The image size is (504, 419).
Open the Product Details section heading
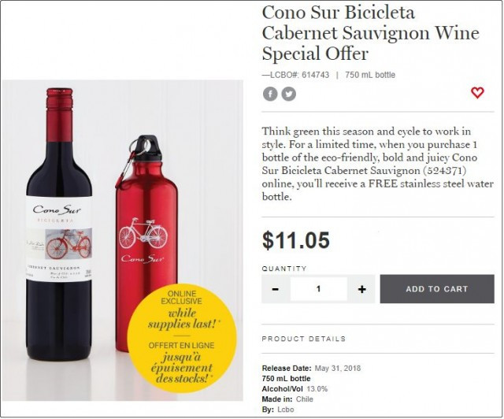click(303, 339)
